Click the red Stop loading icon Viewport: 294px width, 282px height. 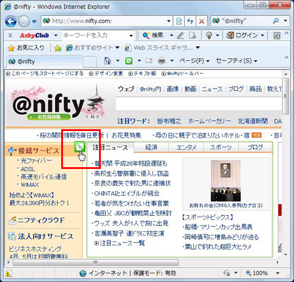(x=202, y=21)
